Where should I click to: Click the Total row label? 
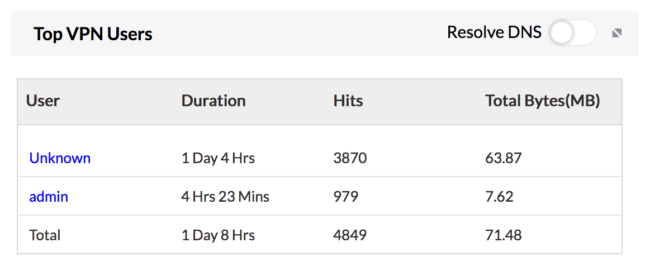(x=45, y=235)
